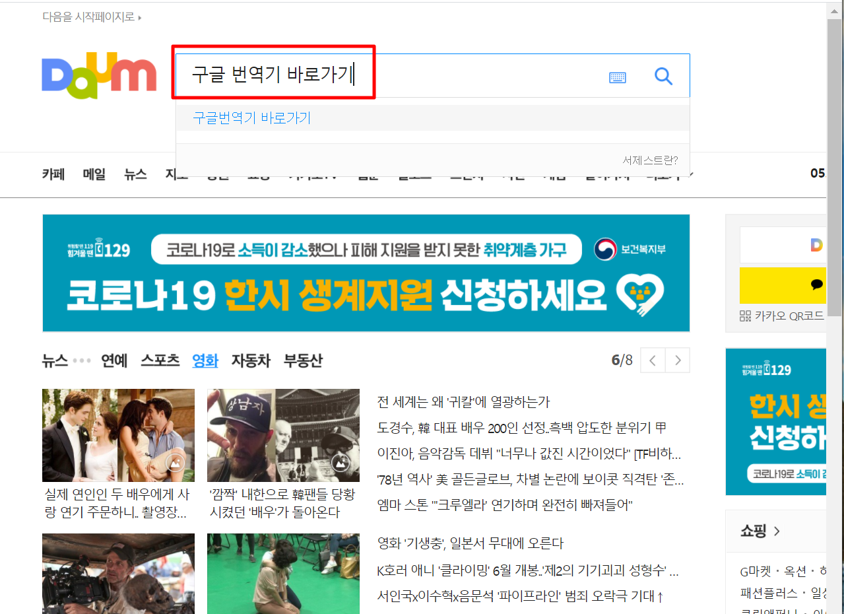
Task: Switch to the 연예 tab
Action: pyautogui.click(x=114, y=360)
